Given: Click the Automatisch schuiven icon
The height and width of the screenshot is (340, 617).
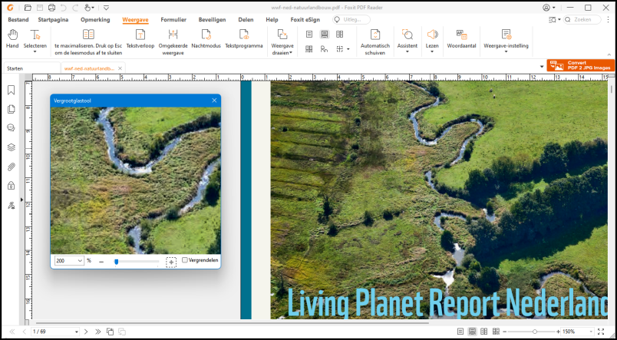Looking at the screenshot, I should [375, 35].
